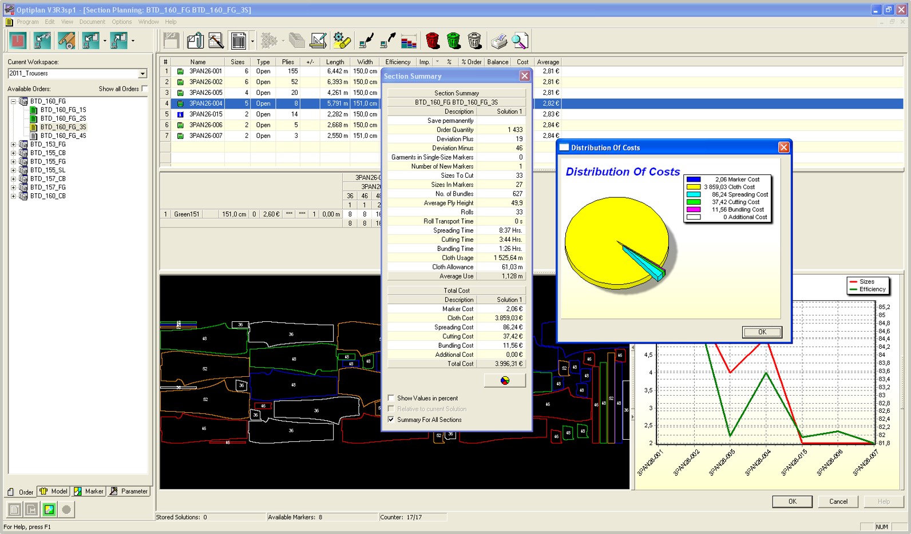Viewport: 911px width, 534px height.
Task: Click the green marker icon of row 3PAN26-001
Action: [x=180, y=71]
